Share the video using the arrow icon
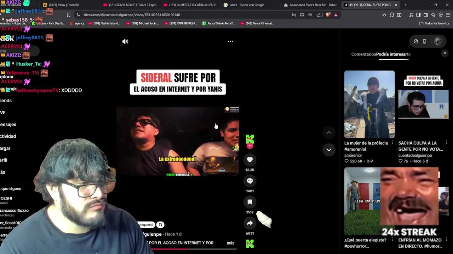 250,223
